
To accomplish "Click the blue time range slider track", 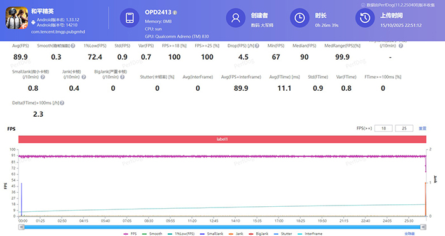I will pos(222,227).
